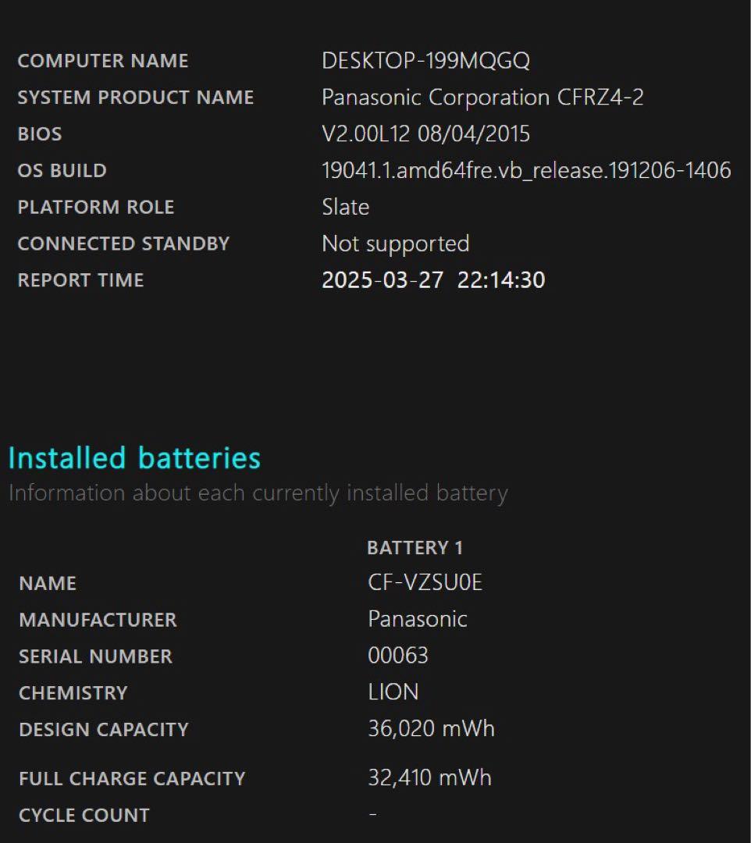This screenshot has height=843, width=751.
Task: Select the SYSTEM PRODUCT NAME row
Action: pos(137,97)
